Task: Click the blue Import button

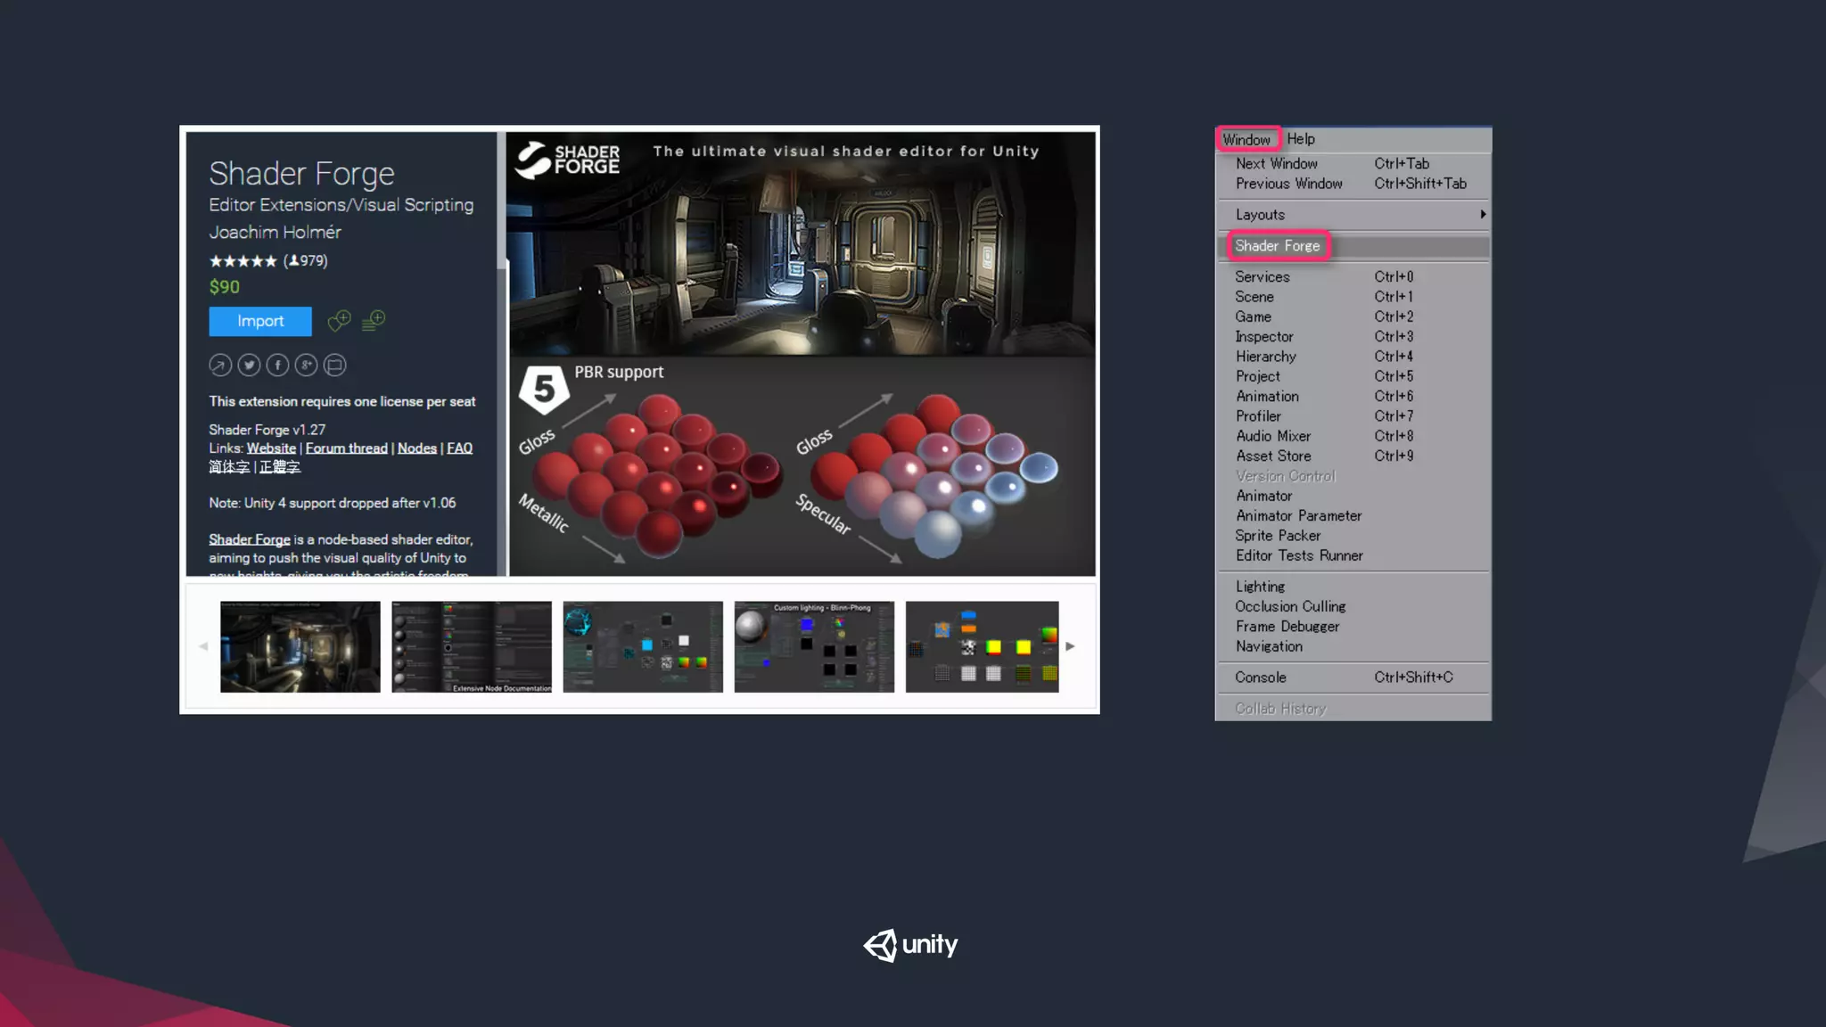Action: 260,321
